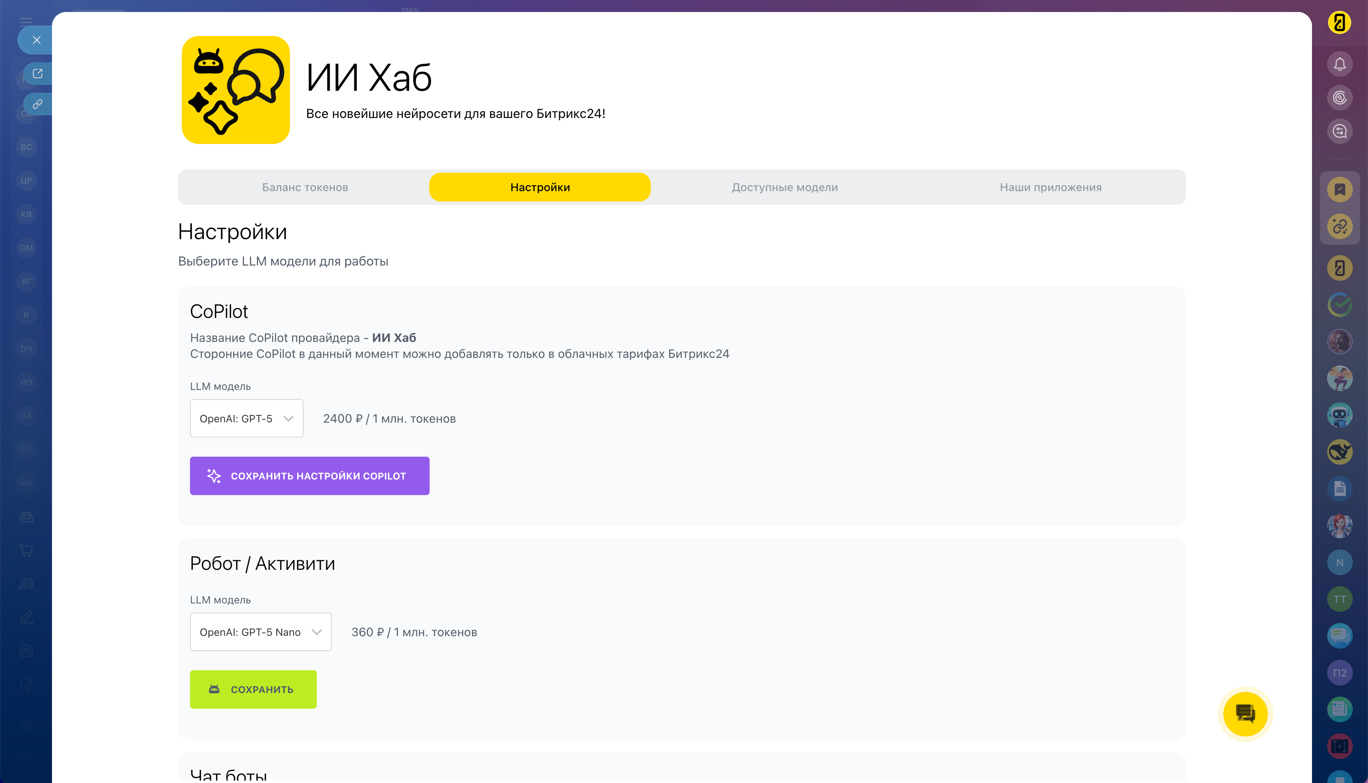Screen dimensions: 1368x783
Task: Click Сохранить настройки CoPilot button
Action: point(309,476)
